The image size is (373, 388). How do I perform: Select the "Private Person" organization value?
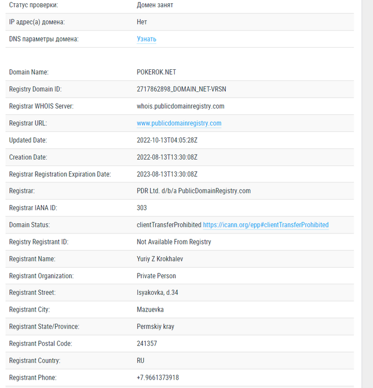click(156, 276)
